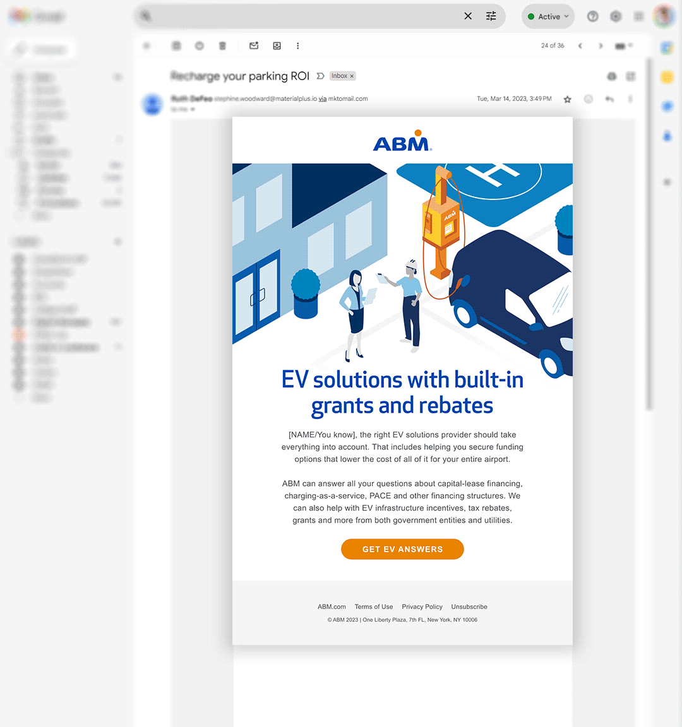Remove the Inbox label with its x
The height and width of the screenshot is (727, 682).
352,76
